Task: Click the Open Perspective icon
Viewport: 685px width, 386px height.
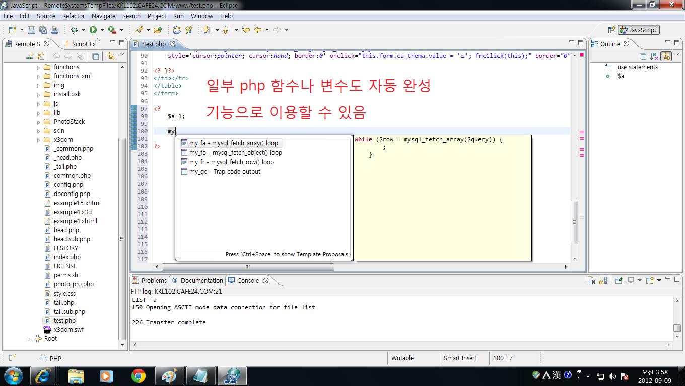Action: point(611,30)
